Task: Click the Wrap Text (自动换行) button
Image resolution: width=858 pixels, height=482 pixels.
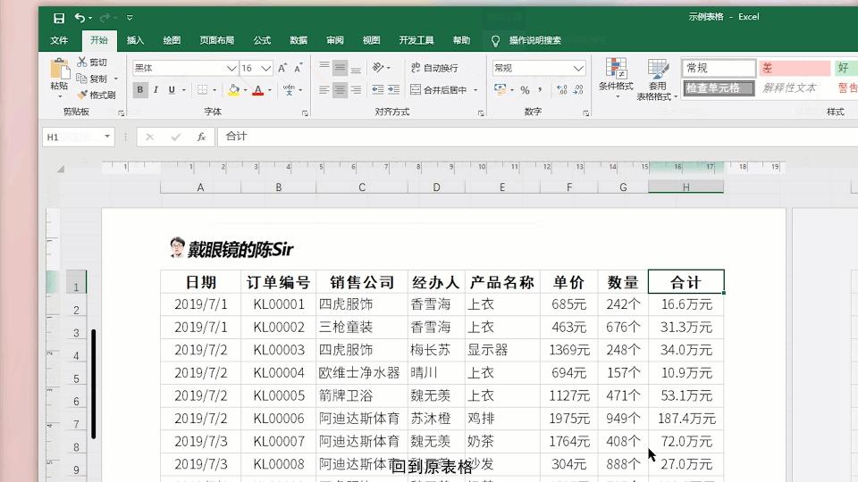Action: (x=434, y=68)
